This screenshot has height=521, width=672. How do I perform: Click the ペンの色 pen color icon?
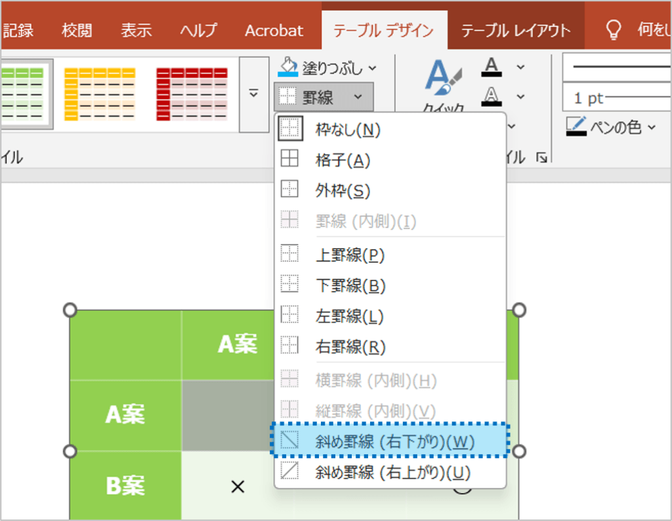coord(576,126)
